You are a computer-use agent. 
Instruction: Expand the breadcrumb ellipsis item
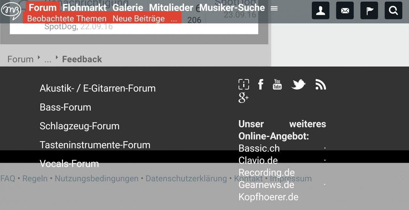[x=48, y=60]
